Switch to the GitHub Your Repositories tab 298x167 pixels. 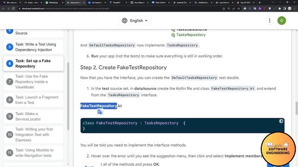pos(139,3)
